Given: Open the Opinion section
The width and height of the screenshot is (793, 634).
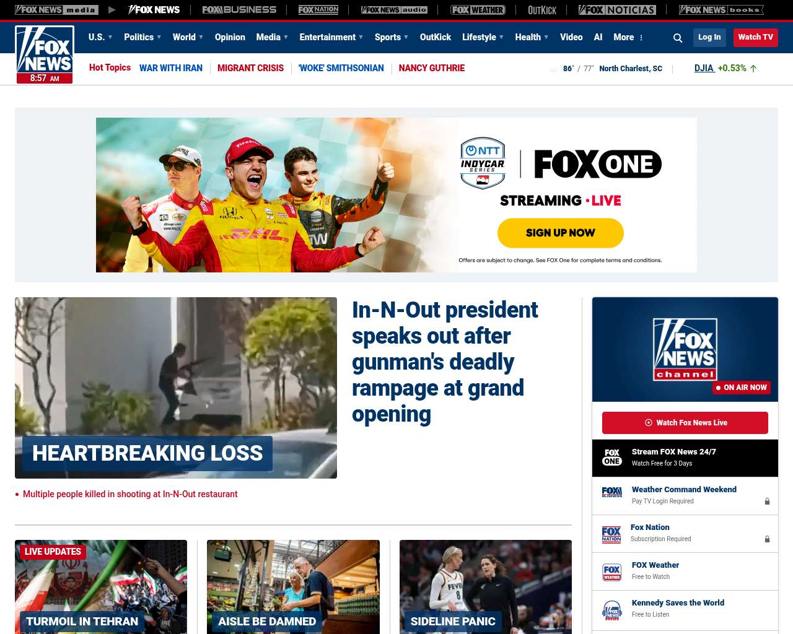Looking at the screenshot, I should click(230, 37).
